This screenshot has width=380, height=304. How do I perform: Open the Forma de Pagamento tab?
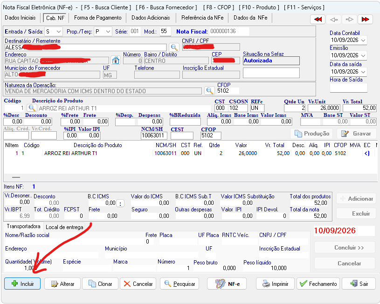tap(97, 18)
